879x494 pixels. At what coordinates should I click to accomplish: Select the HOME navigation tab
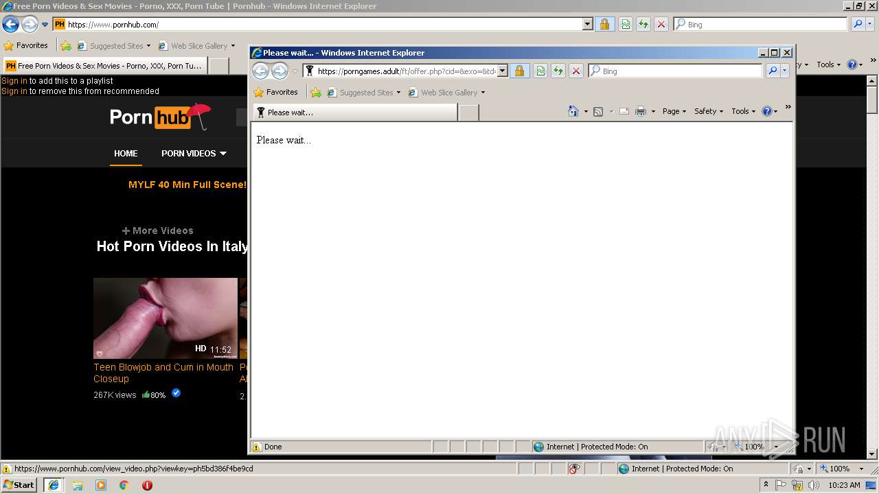pos(126,154)
